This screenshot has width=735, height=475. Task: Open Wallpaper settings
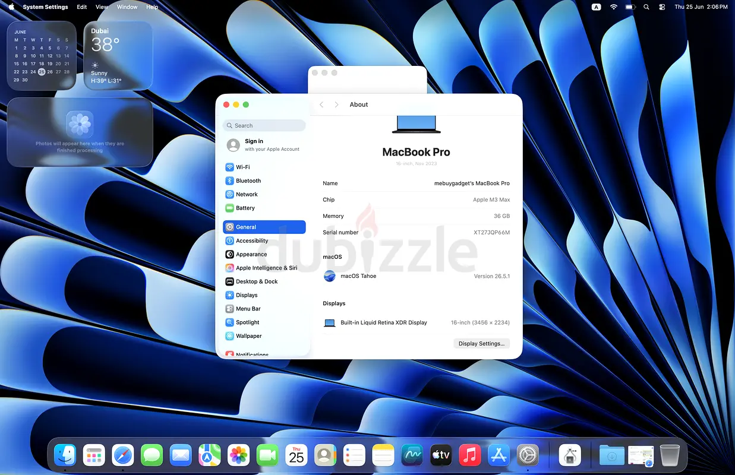coord(264,336)
